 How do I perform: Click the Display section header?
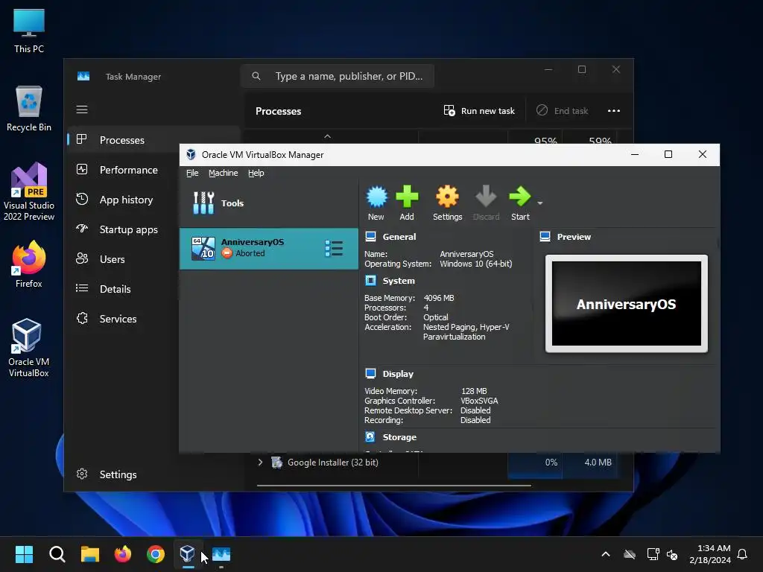[x=398, y=374]
